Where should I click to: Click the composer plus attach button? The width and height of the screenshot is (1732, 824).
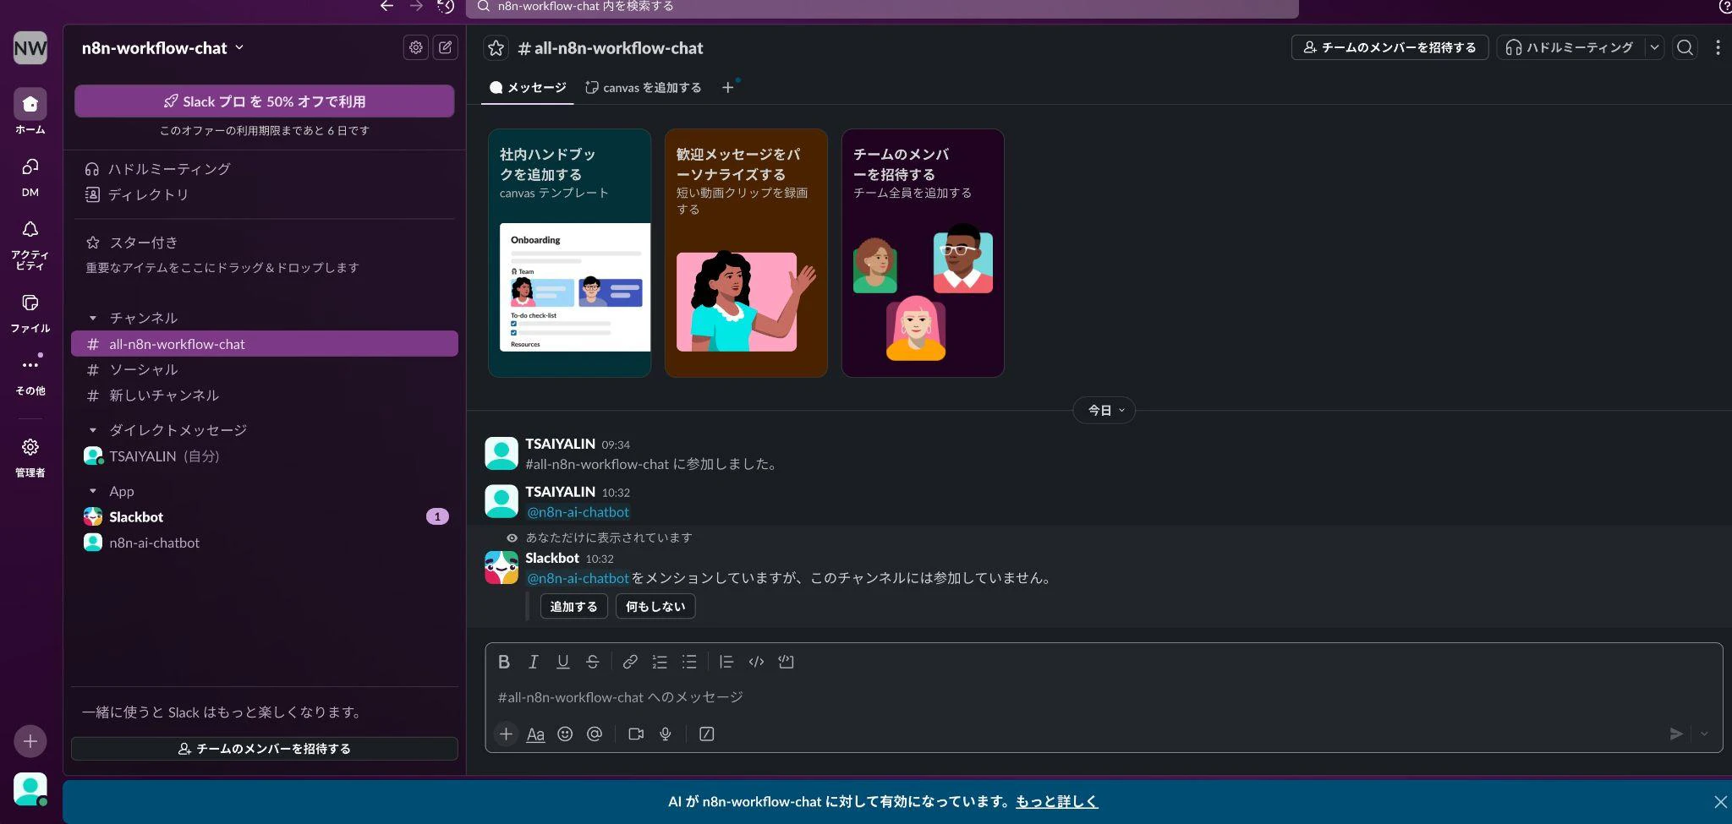[506, 734]
